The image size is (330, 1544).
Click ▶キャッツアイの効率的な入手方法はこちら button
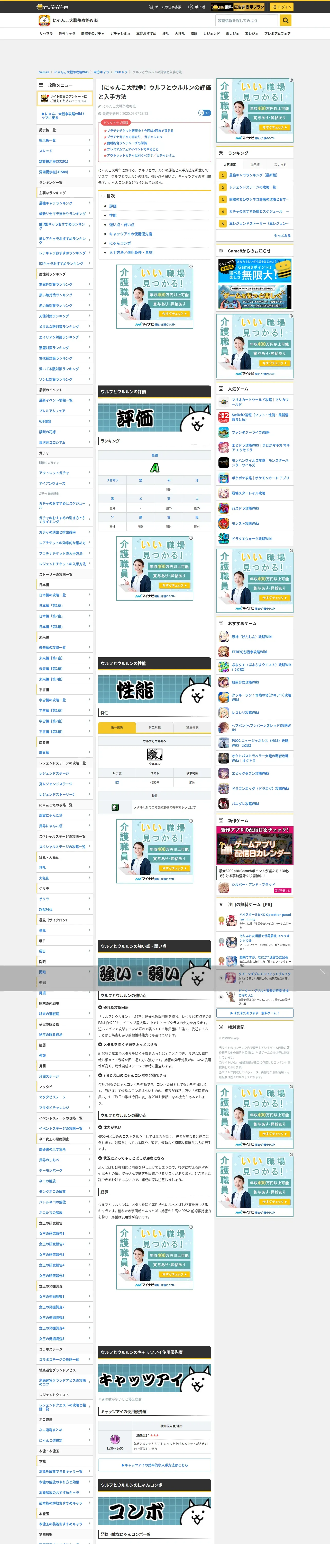[154, 1465]
